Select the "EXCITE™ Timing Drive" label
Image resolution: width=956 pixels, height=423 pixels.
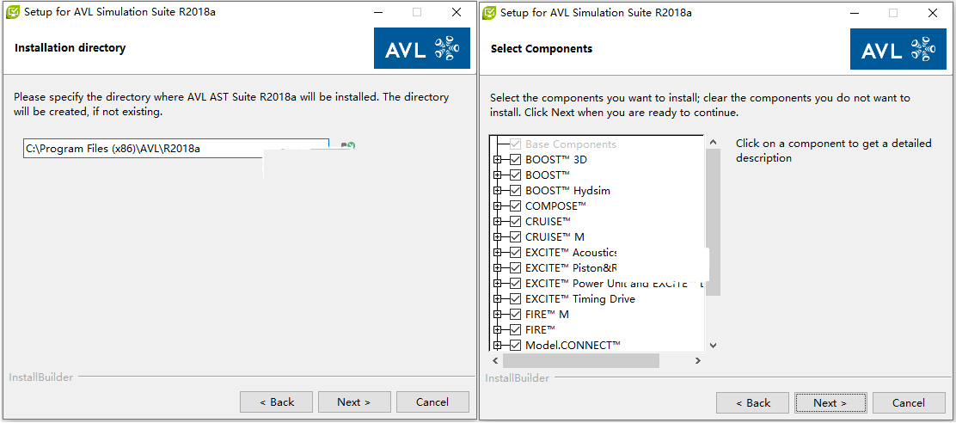579,298
